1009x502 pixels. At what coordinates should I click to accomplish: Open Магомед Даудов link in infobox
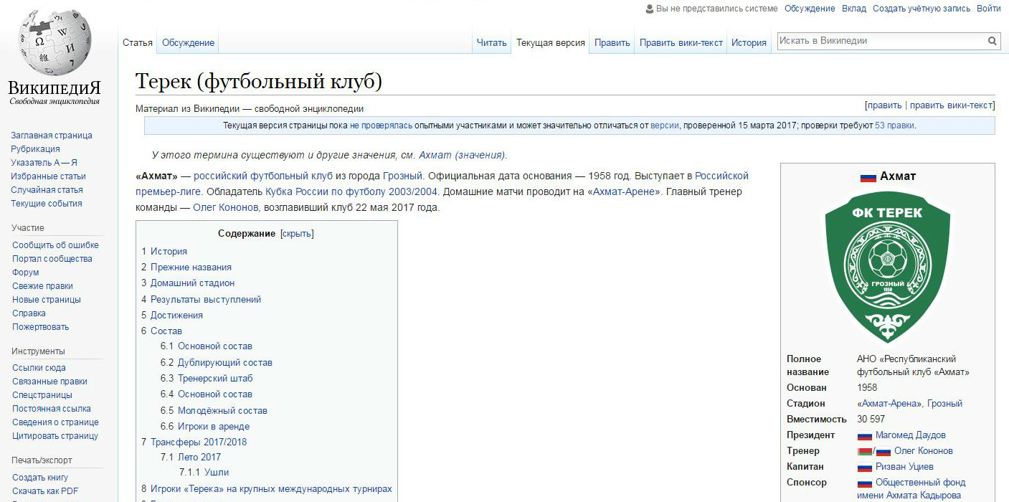(911, 435)
